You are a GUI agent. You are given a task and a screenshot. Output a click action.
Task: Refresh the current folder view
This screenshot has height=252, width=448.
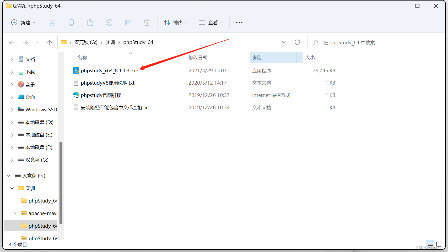click(x=297, y=42)
